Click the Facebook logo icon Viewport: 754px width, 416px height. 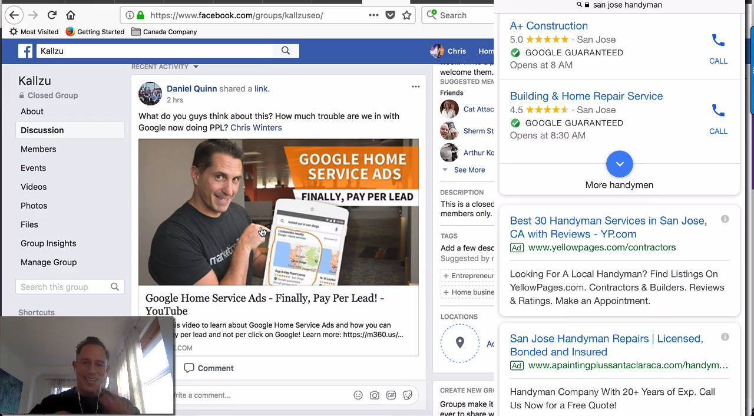click(x=25, y=51)
